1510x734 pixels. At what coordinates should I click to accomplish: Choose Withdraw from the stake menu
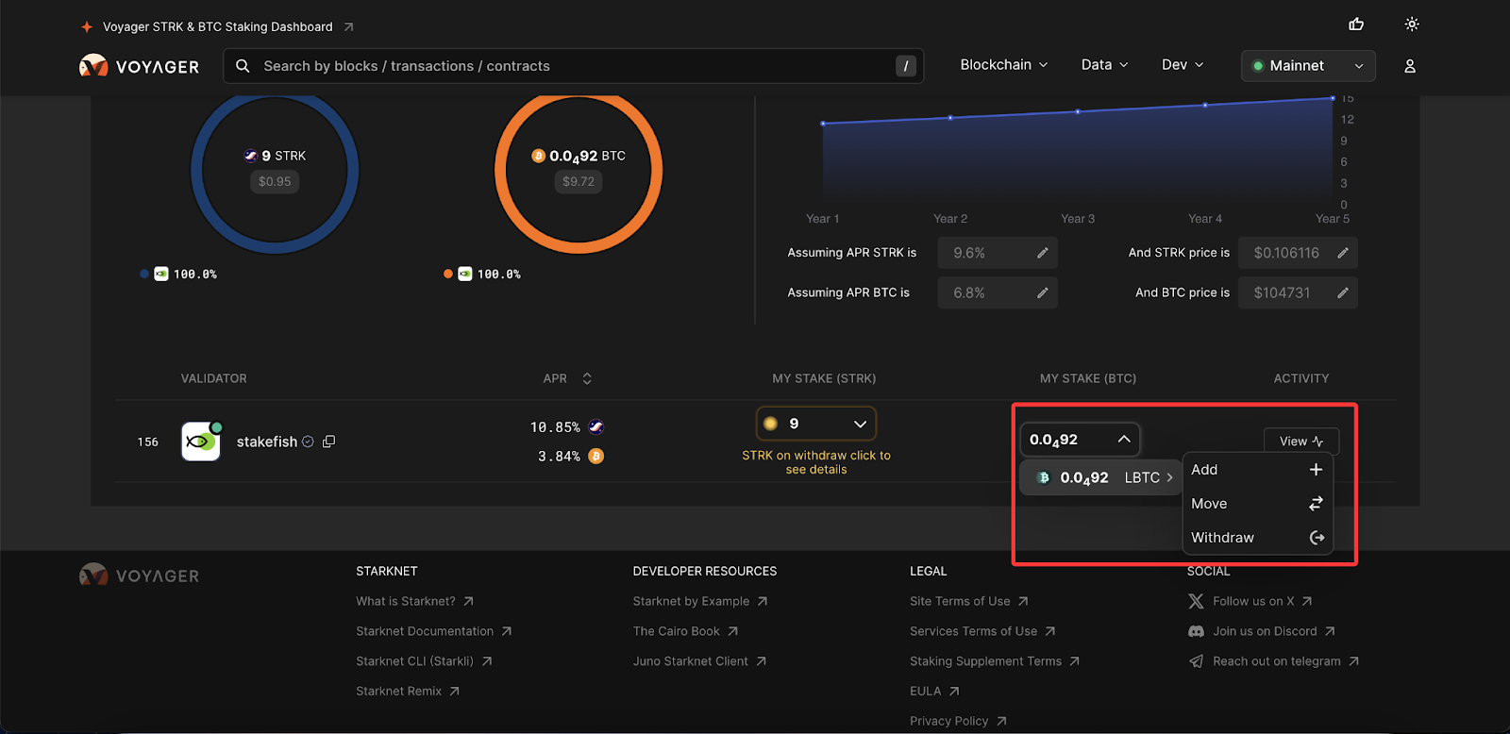pos(1256,538)
